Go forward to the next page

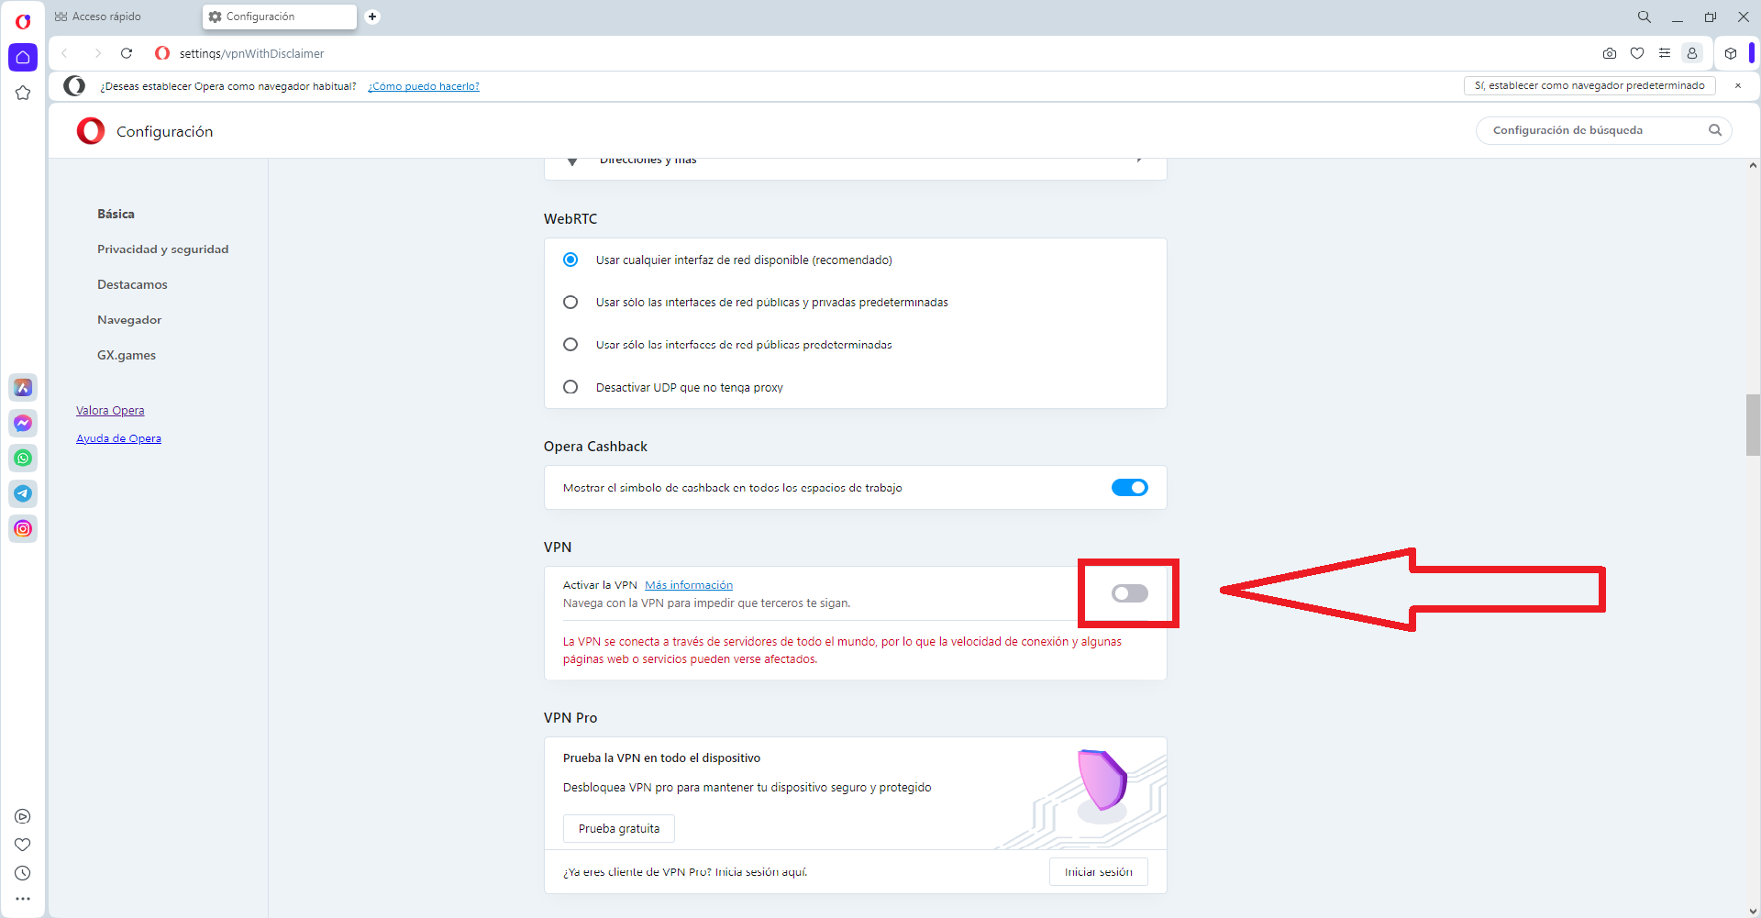(x=97, y=53)
